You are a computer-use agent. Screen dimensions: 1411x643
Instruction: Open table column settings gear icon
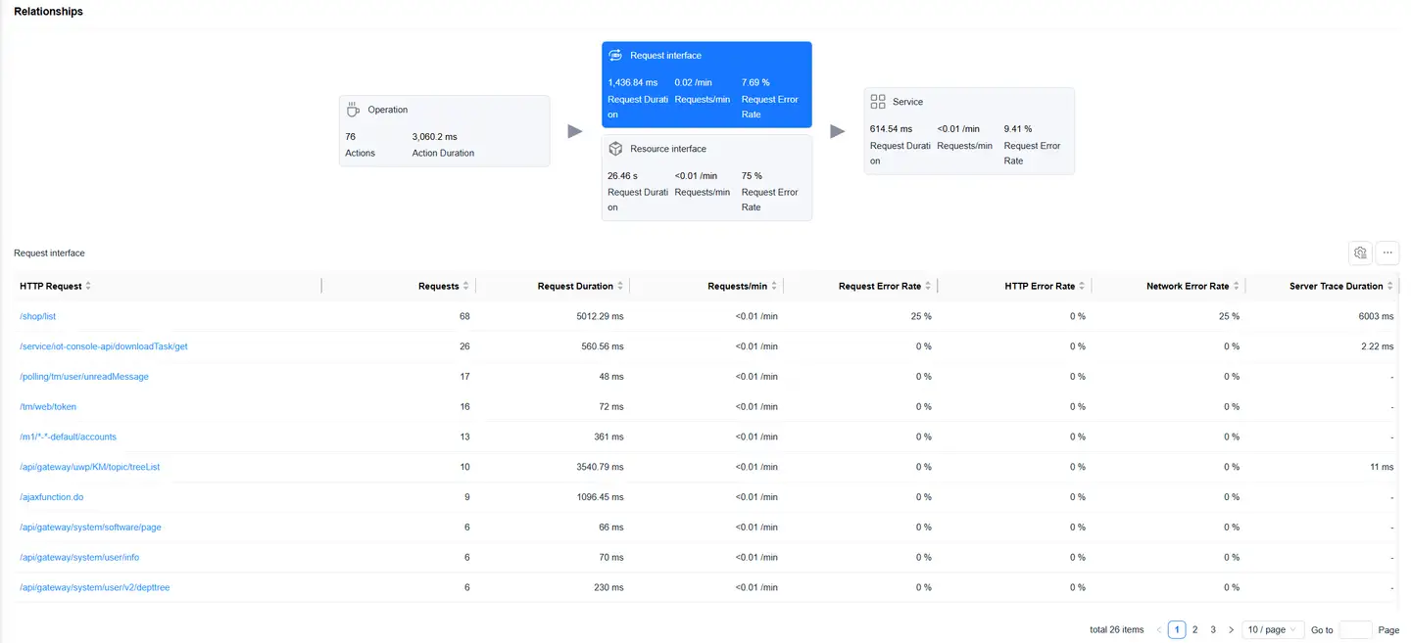pos(1360,253)
